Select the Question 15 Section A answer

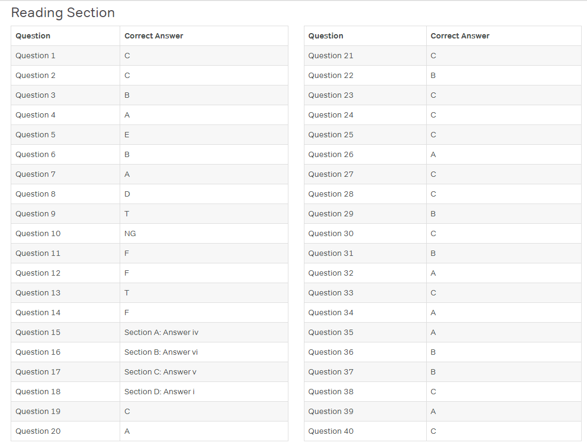tap(161, 333)
